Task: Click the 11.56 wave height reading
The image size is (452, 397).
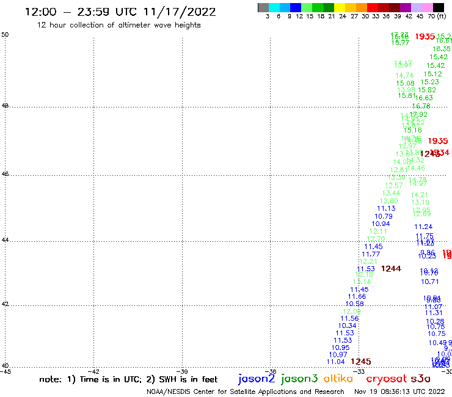Action: tap(349, 319)
